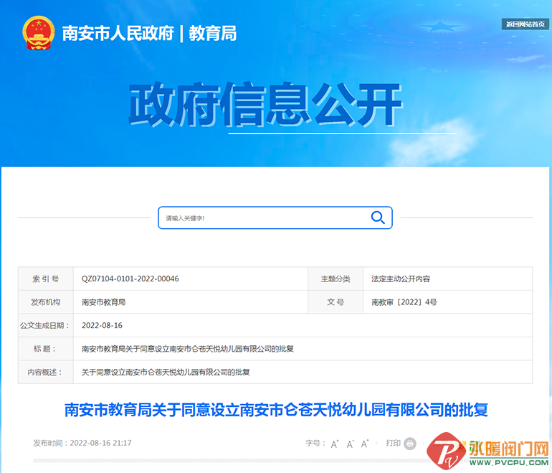Click the 标题 row title text
Screen dimensions: 552x473
tap(188, 349)
